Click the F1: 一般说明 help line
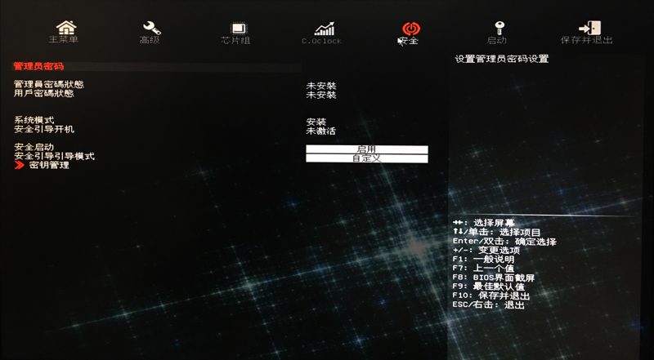 (483, 260)
